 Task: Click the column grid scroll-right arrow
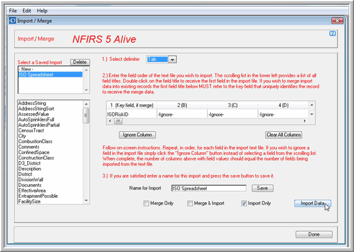pyautogui.click(x=305, y=121)
